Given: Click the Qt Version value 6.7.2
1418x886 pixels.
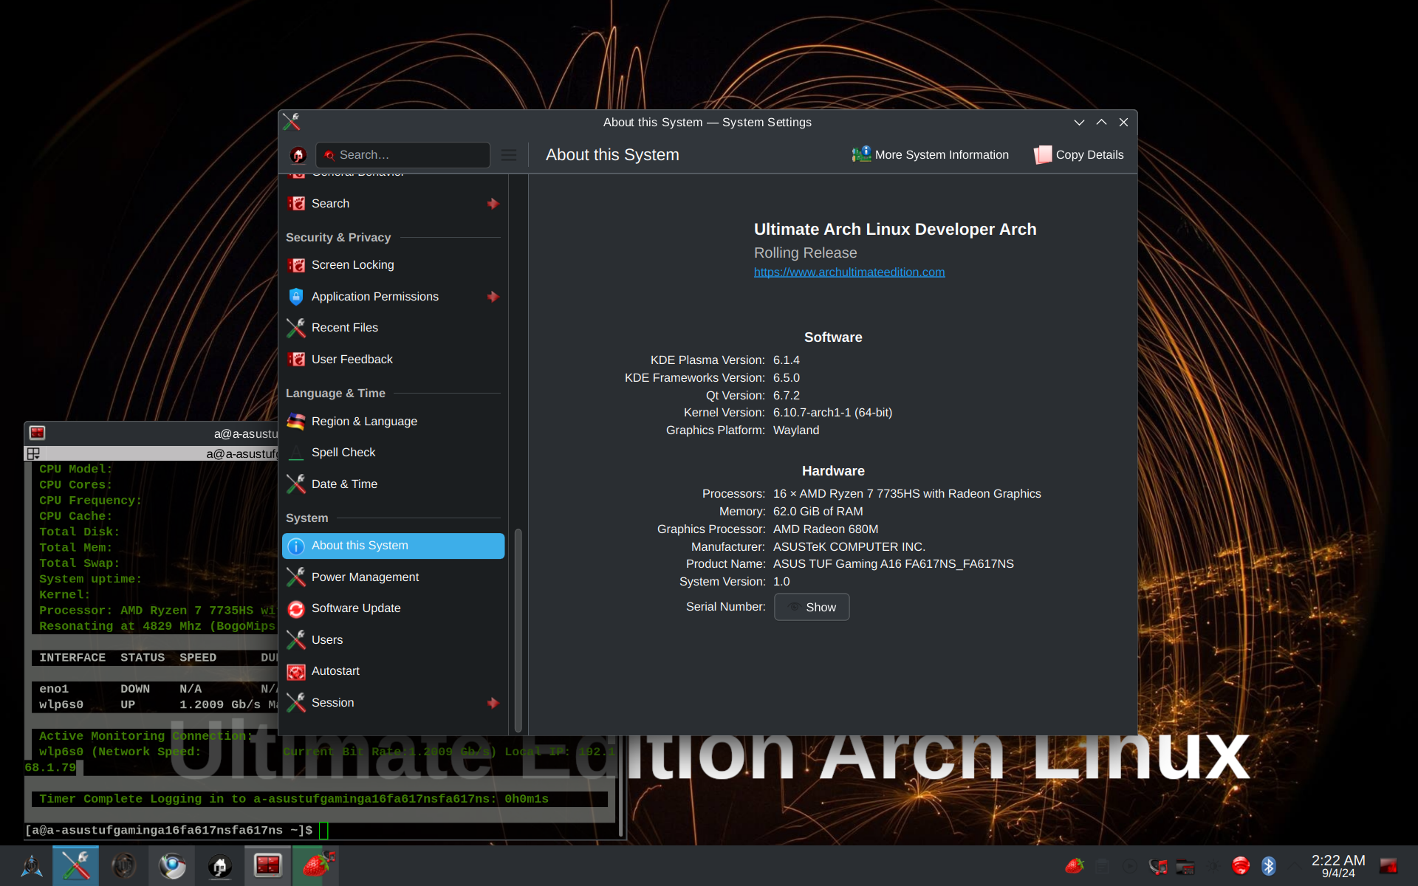Looking at the screenshot, I should pos(787,396).
